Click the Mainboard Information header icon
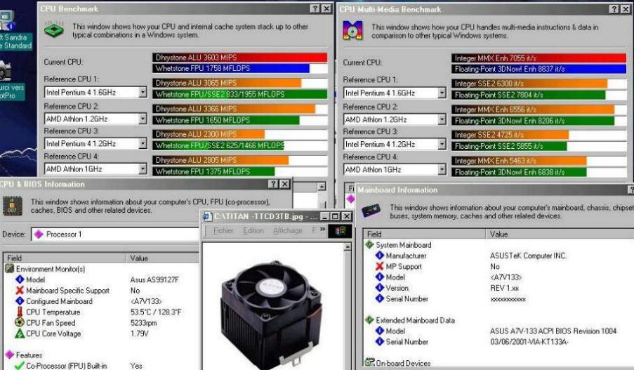The width and height of the screenshot is (634, 370). [371, 211]
